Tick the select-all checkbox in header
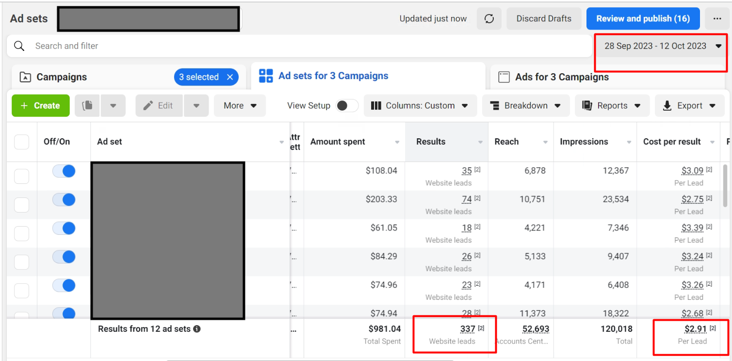This screenshot has height=361, width=732. point(22,142)
